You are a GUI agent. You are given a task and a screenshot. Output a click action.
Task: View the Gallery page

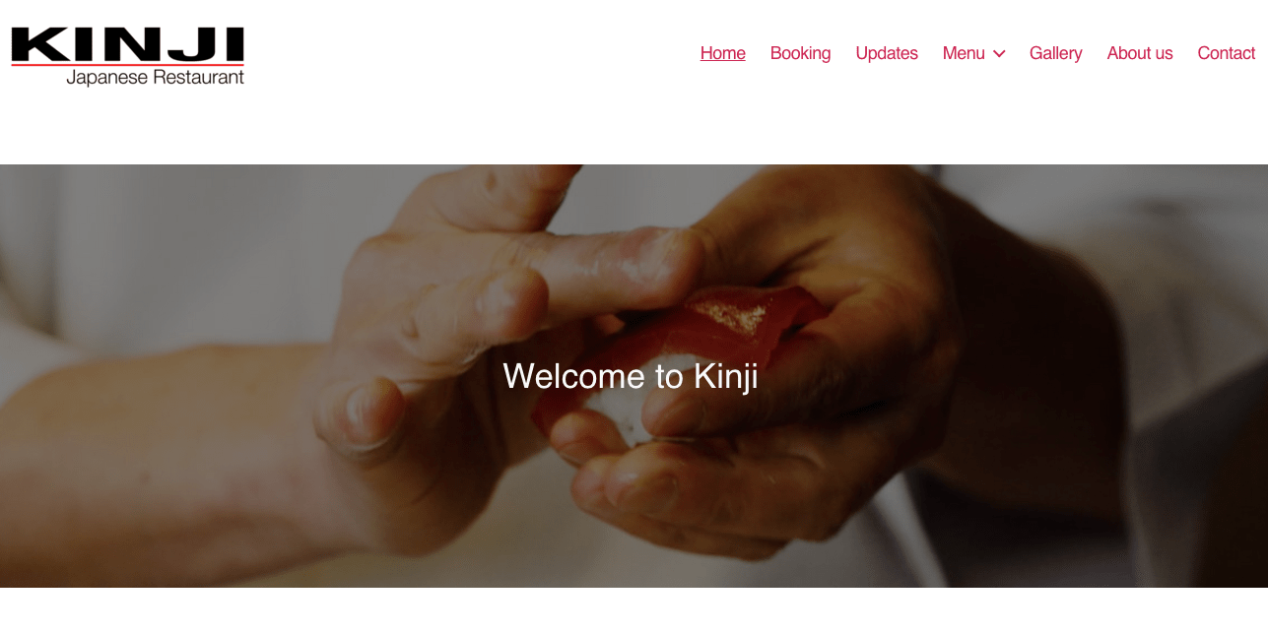tap(1055, 53)
